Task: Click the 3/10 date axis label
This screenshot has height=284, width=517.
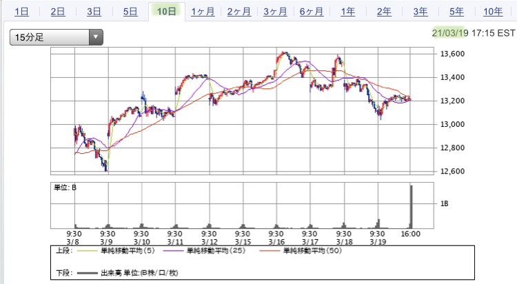Action: point(141,242)
